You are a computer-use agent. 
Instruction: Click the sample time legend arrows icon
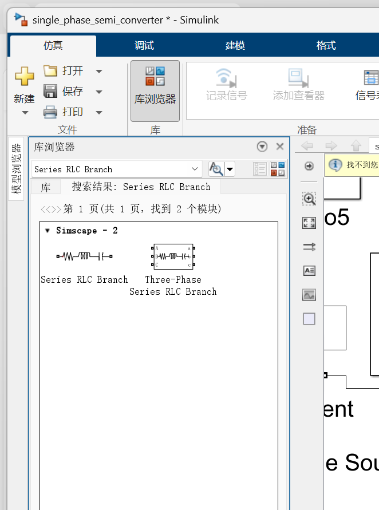[x=309, y=247]
